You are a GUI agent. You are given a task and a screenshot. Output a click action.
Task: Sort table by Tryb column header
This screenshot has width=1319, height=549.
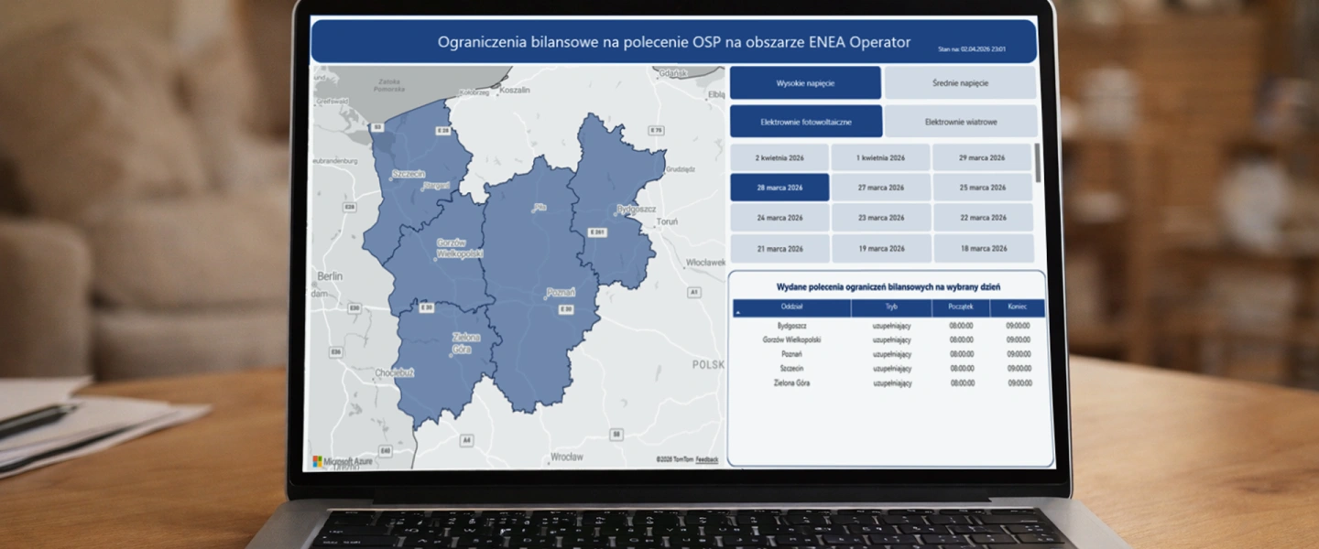[891, 307]
